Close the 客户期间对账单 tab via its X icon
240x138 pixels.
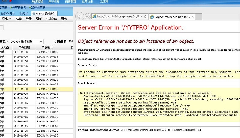(34, 13)
